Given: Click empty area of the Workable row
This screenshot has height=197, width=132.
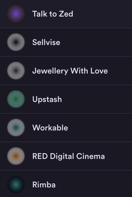Looking at the screenshot, I should coord(100,128).
